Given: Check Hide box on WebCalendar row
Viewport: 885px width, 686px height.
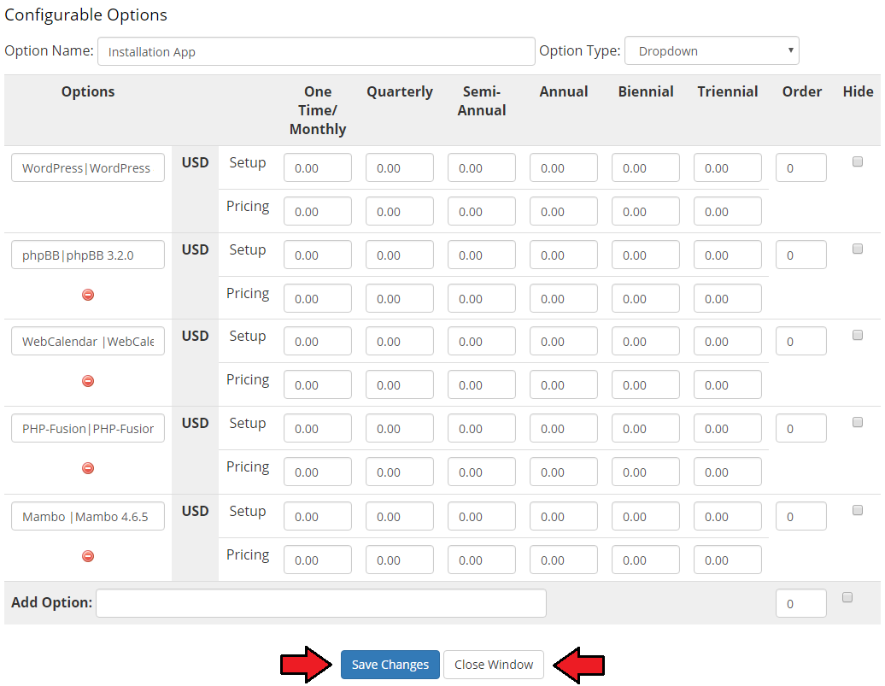Looking at the screenshot, I should [x=858, y=336].
